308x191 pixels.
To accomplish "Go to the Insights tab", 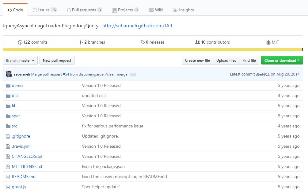I will tap(183, 10).
